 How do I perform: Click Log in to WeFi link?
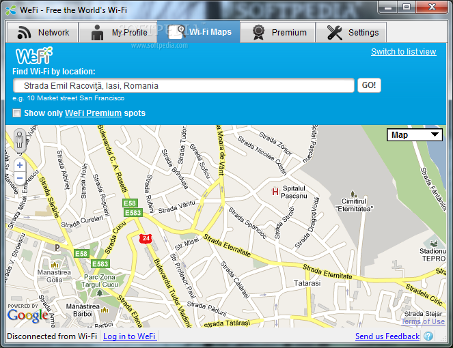tap(130, 336)
